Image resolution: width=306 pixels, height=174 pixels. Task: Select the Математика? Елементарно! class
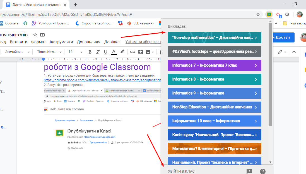215,149
